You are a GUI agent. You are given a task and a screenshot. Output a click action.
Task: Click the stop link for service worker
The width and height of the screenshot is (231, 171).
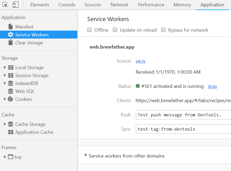[x=212, y=86]
